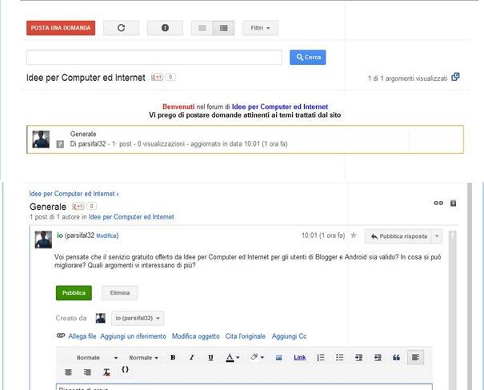Screen dimensions: 484x390
Task: Toggle underline formatting
Action: click(210, 357)
